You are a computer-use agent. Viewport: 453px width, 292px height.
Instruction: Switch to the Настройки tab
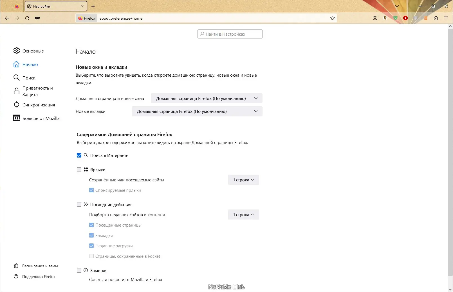point(56,6)
